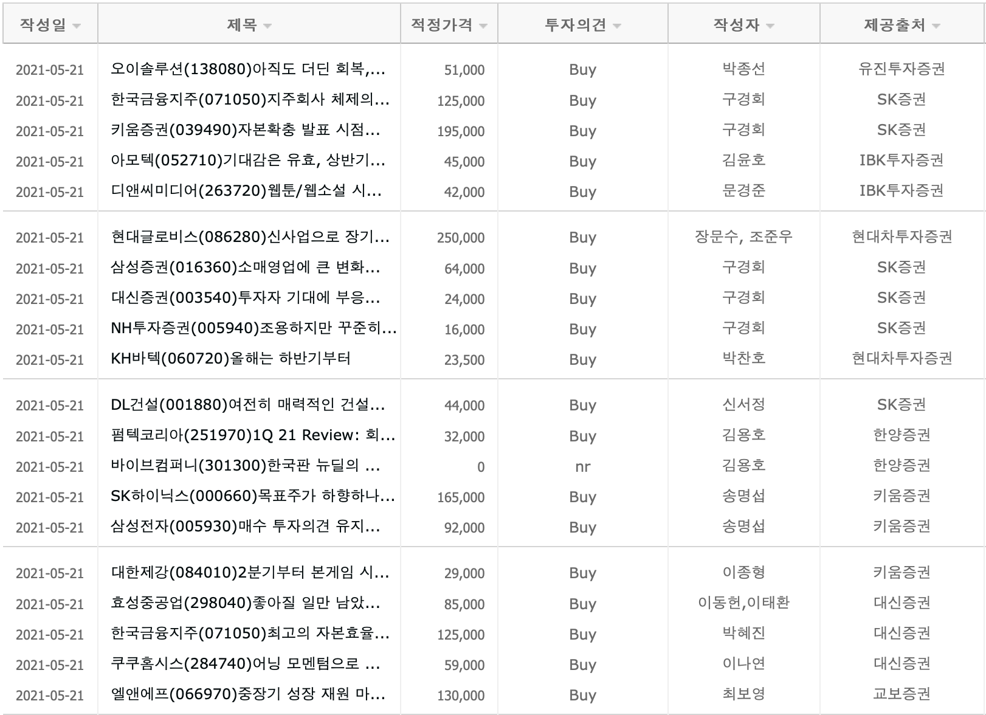Select the 195,000 target price cell
The width and height of the screenshot is (986, 715).
(x=461, y=131)
